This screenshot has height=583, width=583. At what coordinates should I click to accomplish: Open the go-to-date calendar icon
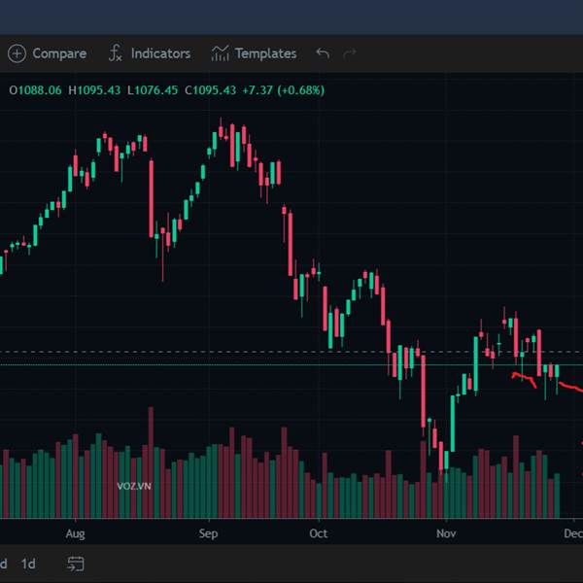[76, 564]
